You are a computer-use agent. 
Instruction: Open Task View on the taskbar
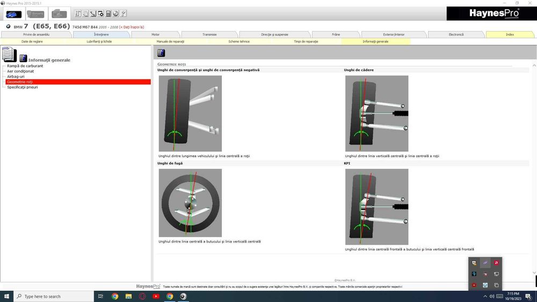[101, 296]
